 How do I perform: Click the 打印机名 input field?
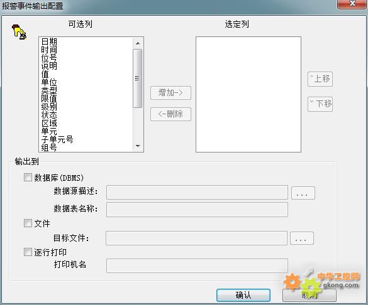[197, 265]
